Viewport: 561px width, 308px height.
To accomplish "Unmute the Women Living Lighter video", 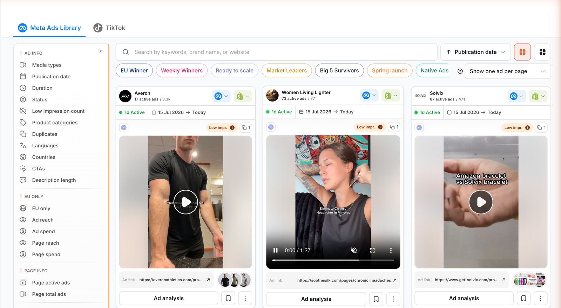I will point(354,250).
